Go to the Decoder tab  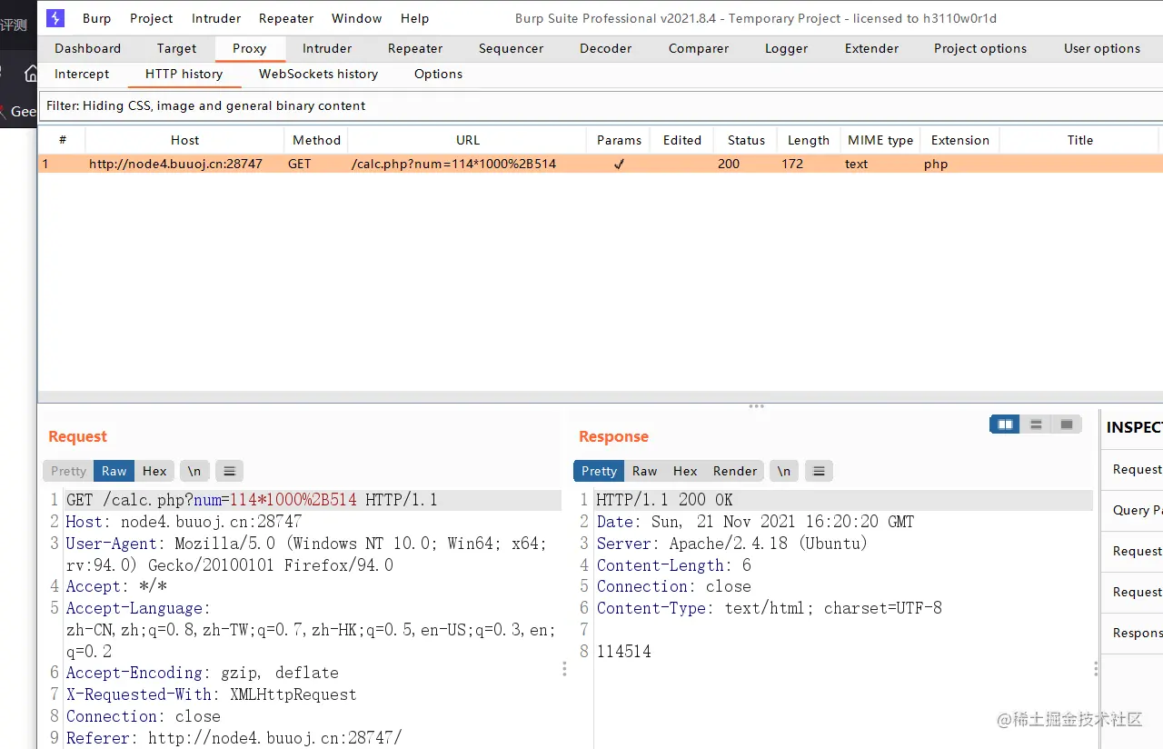[606, 48]
